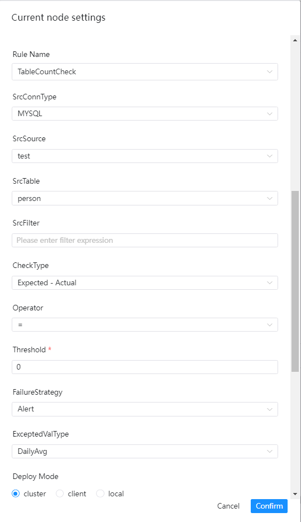Open the Expected - Actual check type select

[x=145, y=282]
